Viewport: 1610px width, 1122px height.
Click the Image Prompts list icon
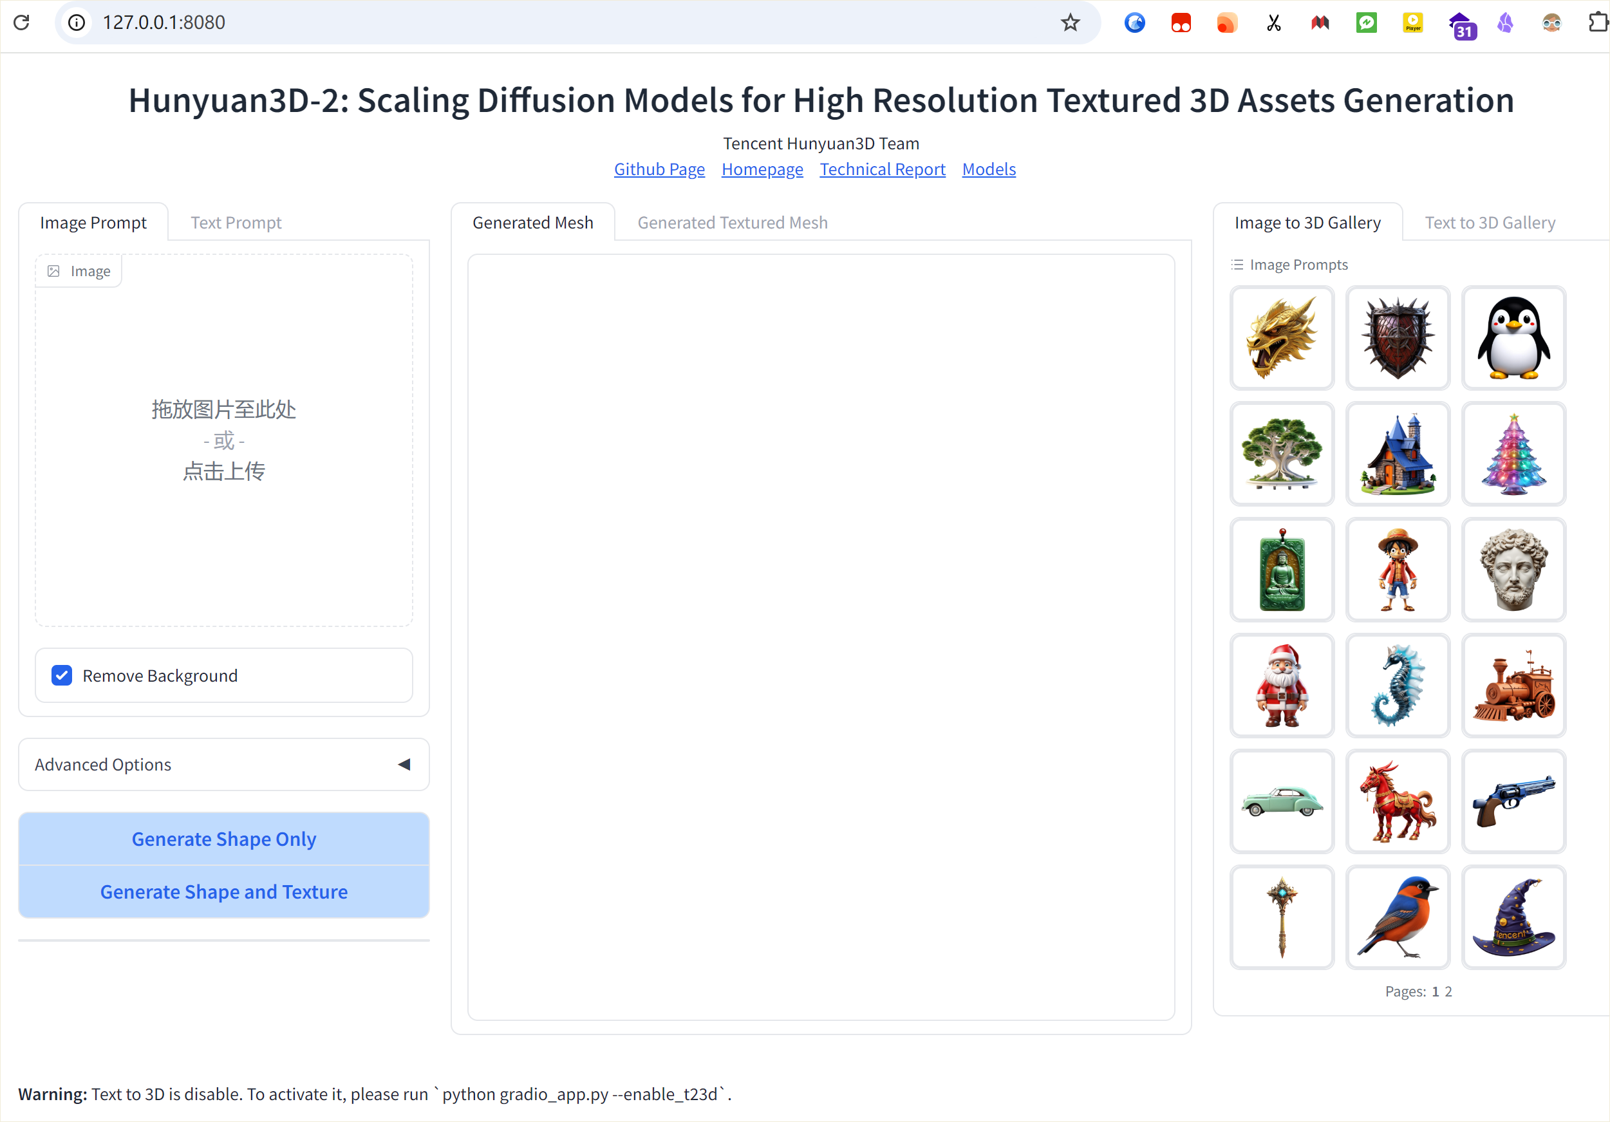1237,265
